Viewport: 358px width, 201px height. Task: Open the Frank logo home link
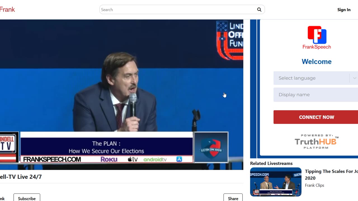tap(7, 9)
